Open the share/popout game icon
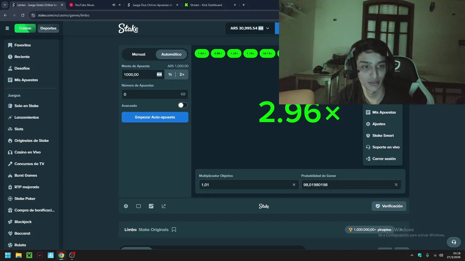 [164, 206]
